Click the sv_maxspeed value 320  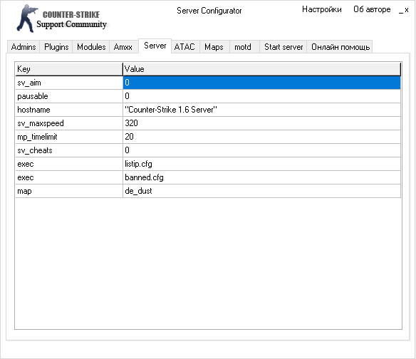click(x=262, y=123)
